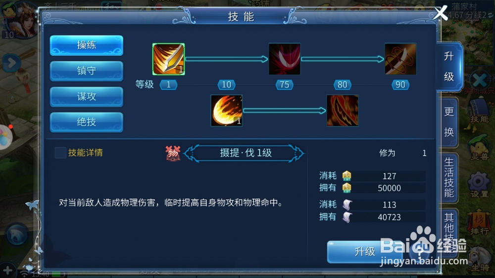
Task: Open the 设置 gear icon
Action: point(479,184)
